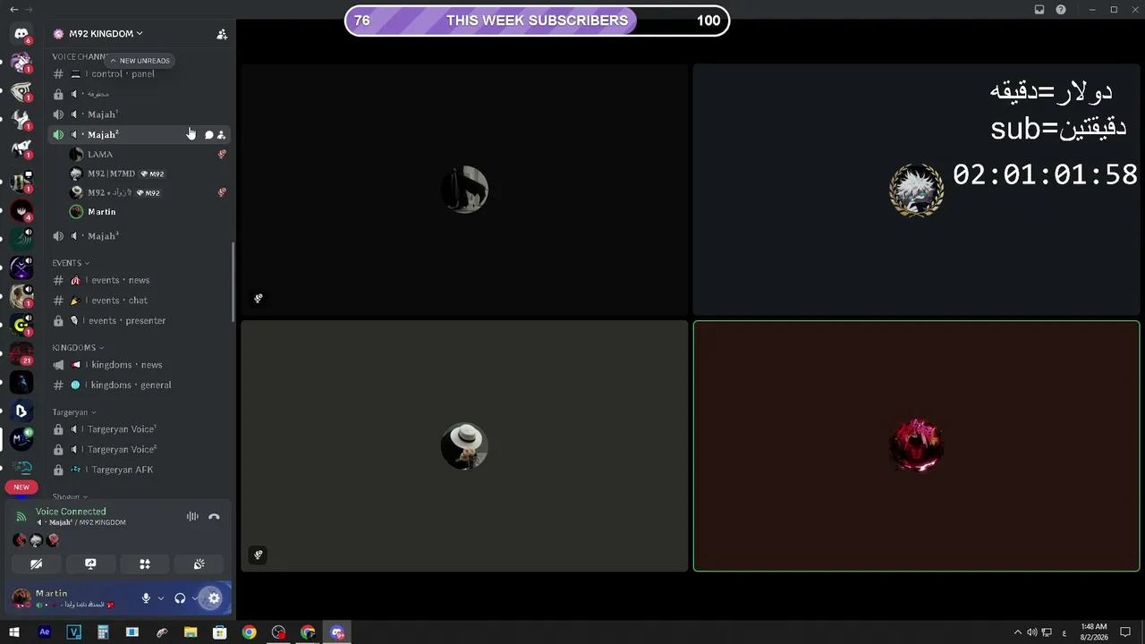Open Discord direct messages home icon
Image resolution: width=1145 pixels, height=644 pixels.
(x=21, y=34)
